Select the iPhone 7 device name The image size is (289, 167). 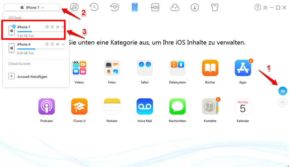(24, 27)
